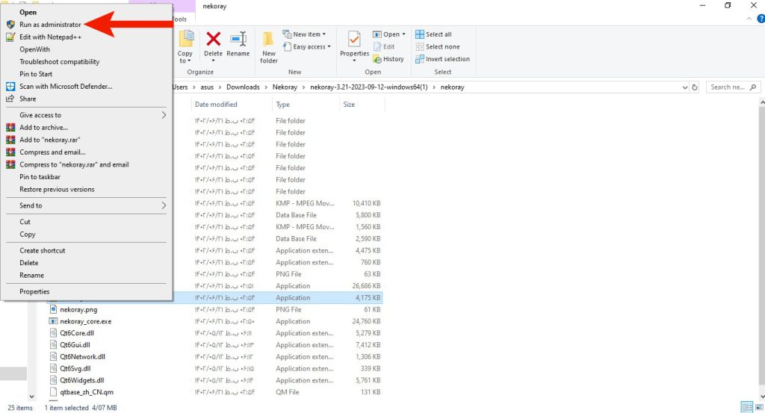Image resolution: width=765 pixels, height=413 pixels.
Task: Open the Easy access dropdown
Action: pos(307,47)
